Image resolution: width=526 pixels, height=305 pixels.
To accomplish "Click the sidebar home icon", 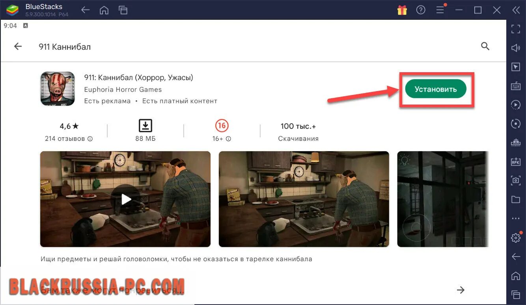I will tap(516, 275).
